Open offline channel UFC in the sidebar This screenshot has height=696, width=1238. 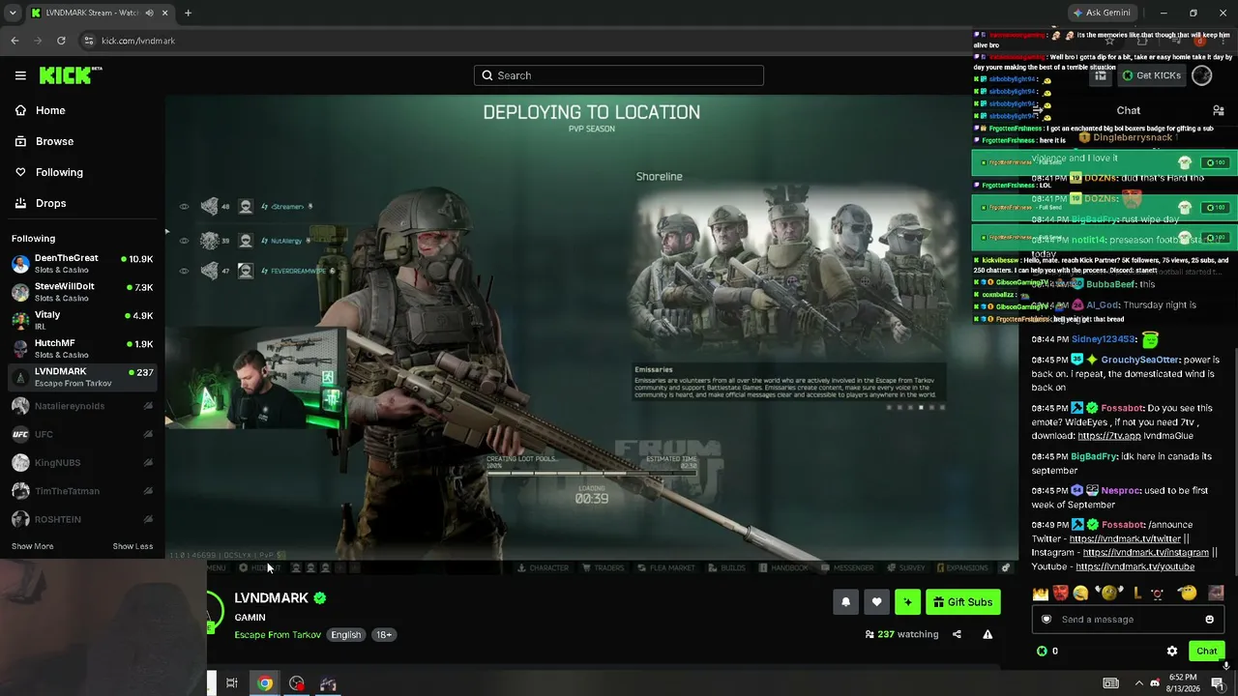coord(82,434)
